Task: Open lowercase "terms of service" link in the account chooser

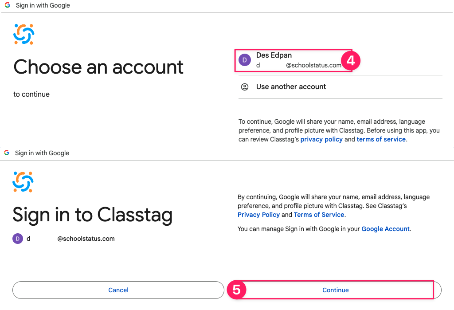Action: [381, 139]
